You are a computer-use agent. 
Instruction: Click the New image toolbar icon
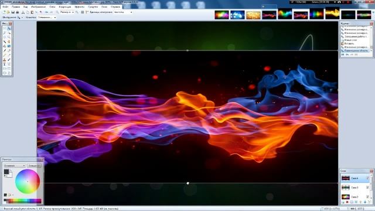(x=4, y=12)
